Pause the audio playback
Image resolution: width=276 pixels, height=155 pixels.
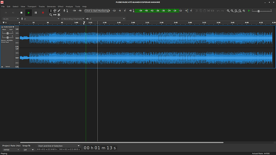[x=36, y=13]
